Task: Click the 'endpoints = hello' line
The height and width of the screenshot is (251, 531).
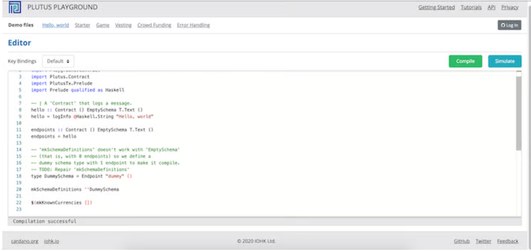Action: (x=54, y=137)
